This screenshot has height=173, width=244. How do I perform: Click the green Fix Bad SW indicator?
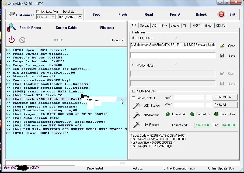192,114
